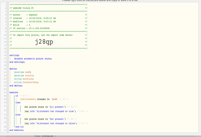Click the 'datetime endT;' variable
The width and height of the screenshot is (201, 137).
22,72
